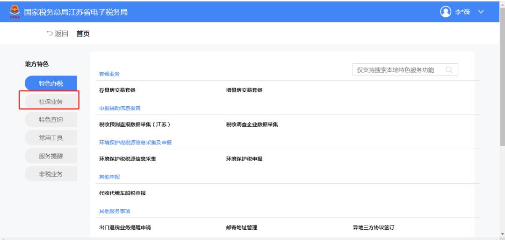Open 税收调查企业数据采集 link

click(252, 124)
